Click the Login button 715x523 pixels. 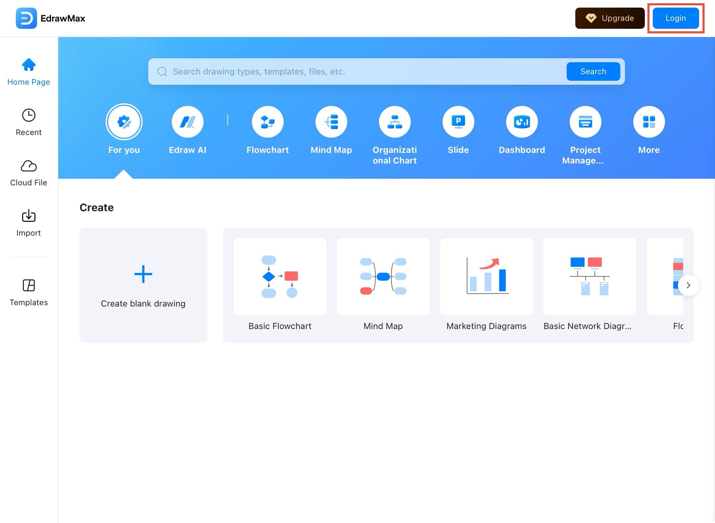[675, 18]
